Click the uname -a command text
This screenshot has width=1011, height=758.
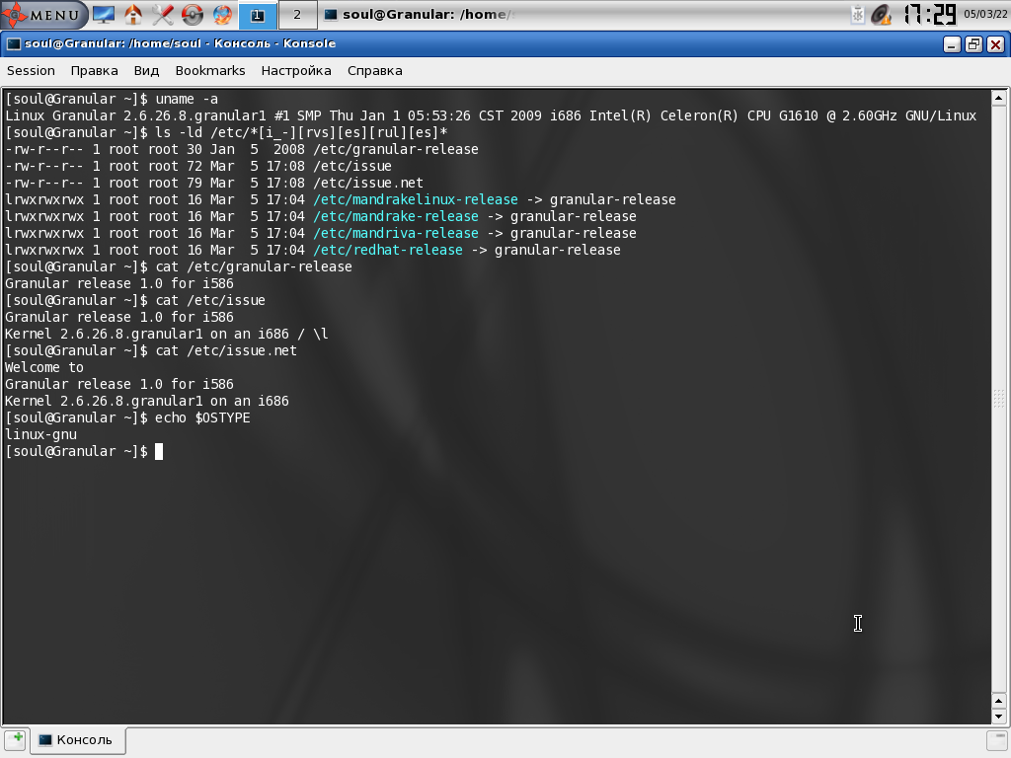coord(187,100)
